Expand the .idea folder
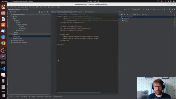This screenshot has width=176, height=99. coord(12,16)
